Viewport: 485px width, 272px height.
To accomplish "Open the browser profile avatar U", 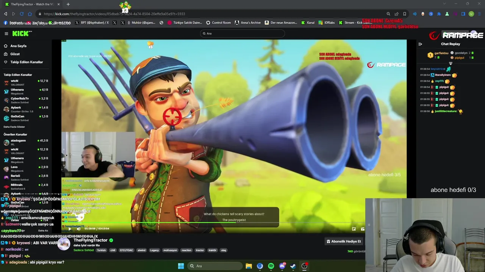I will point(471,14).
